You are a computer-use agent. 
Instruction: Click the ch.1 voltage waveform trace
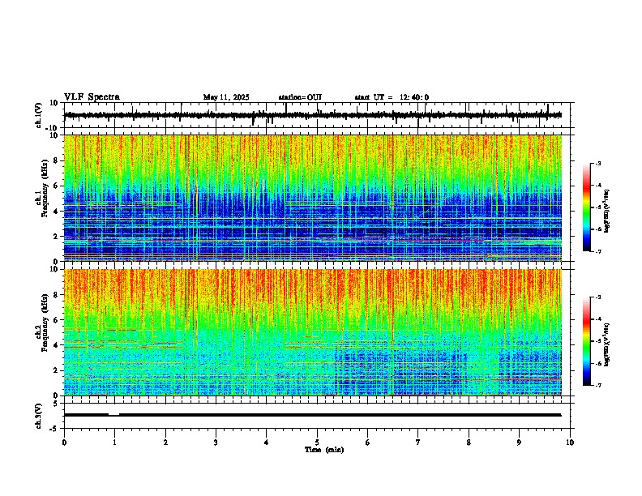coord(312,115)
